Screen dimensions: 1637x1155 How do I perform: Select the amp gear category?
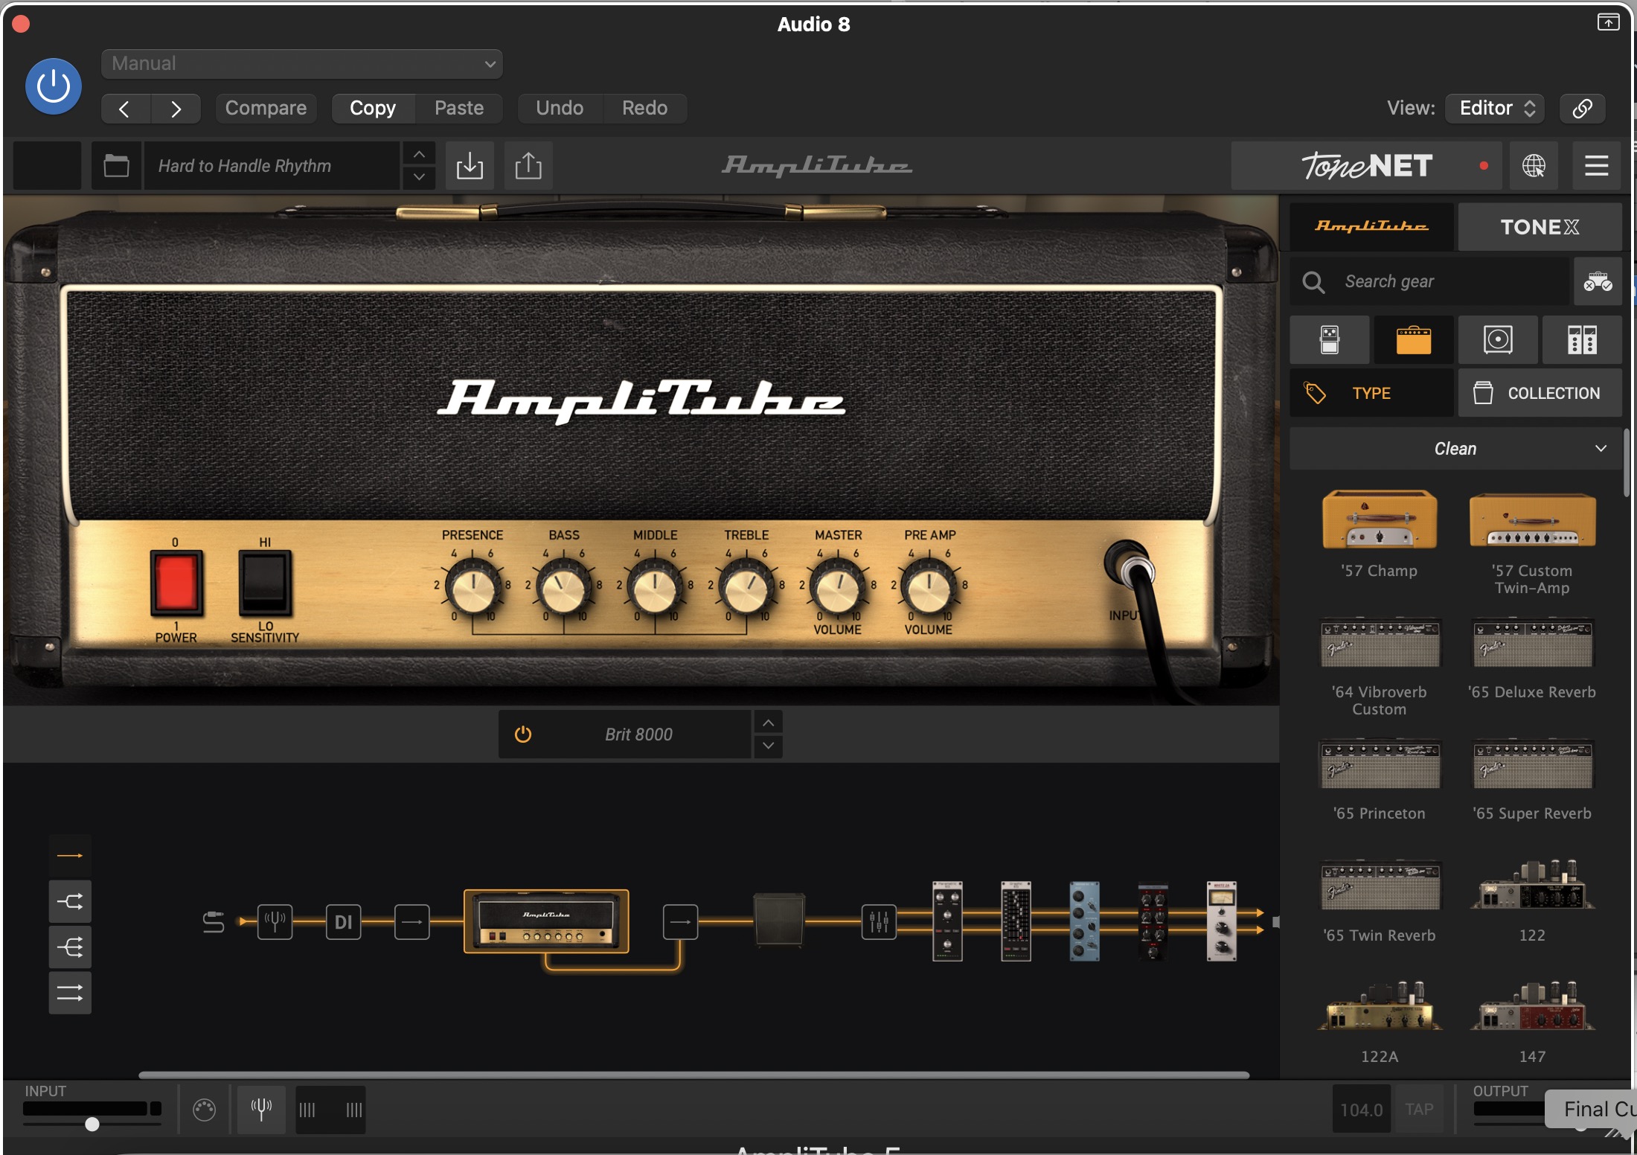[1414, 340]
